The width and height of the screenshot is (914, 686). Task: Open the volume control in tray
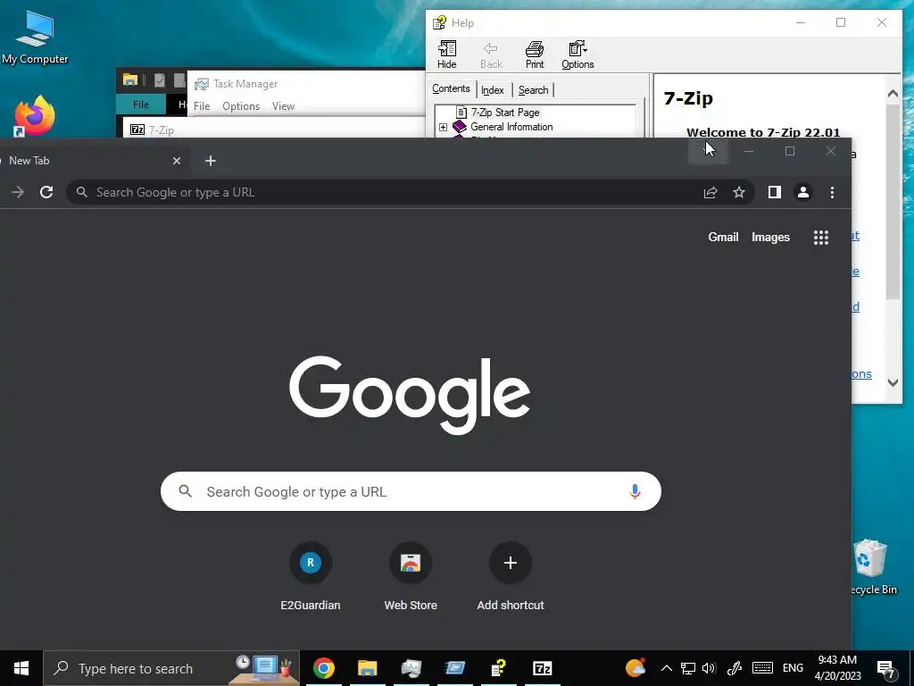709,668
